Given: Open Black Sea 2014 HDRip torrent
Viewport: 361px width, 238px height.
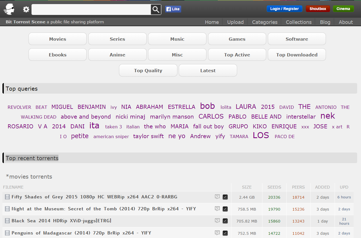Looking at the screenshot, I should tap(61, 221).
